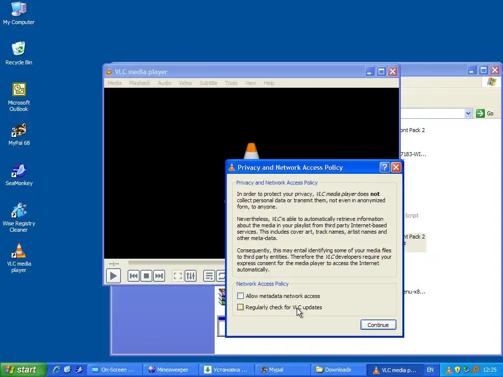Click Go button in Downloads window
Screen dimensions: 503x377
(x=485, y=113)
